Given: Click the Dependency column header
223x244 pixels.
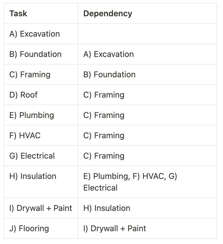Looking at the screenshot, I should pos(147,13).
